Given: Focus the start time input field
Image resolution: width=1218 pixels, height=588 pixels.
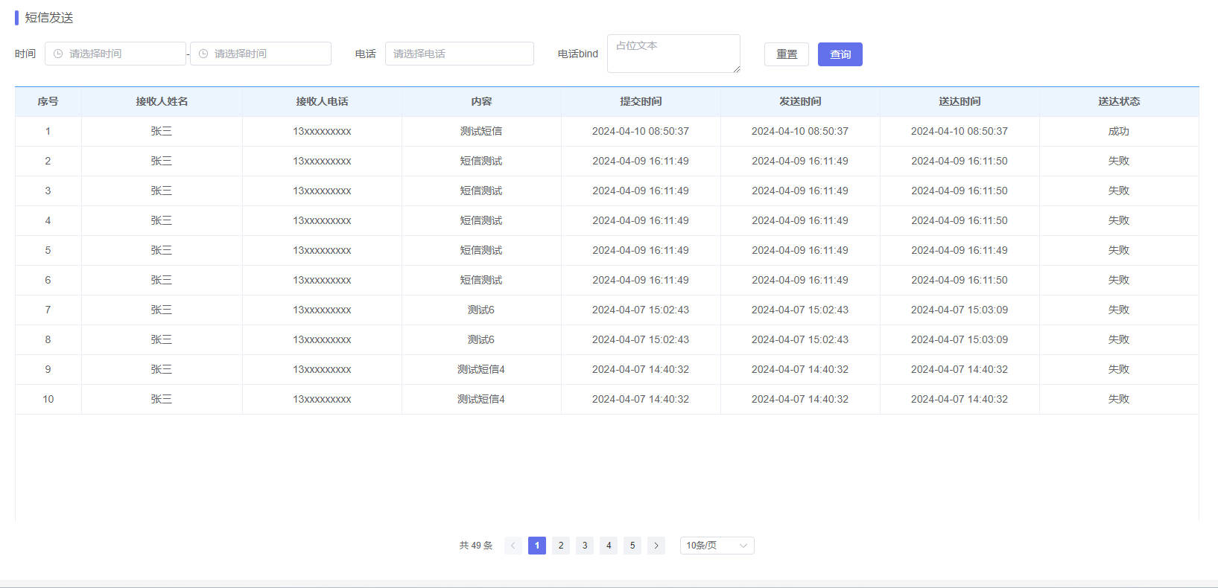Looking at the screenshot, I should (115, 54).
